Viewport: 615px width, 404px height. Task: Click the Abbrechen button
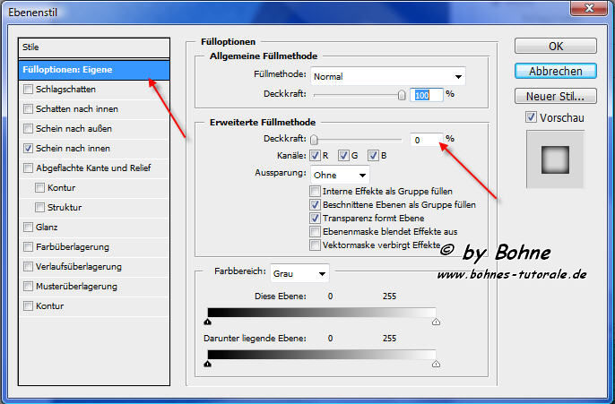[x=556, y=71]
